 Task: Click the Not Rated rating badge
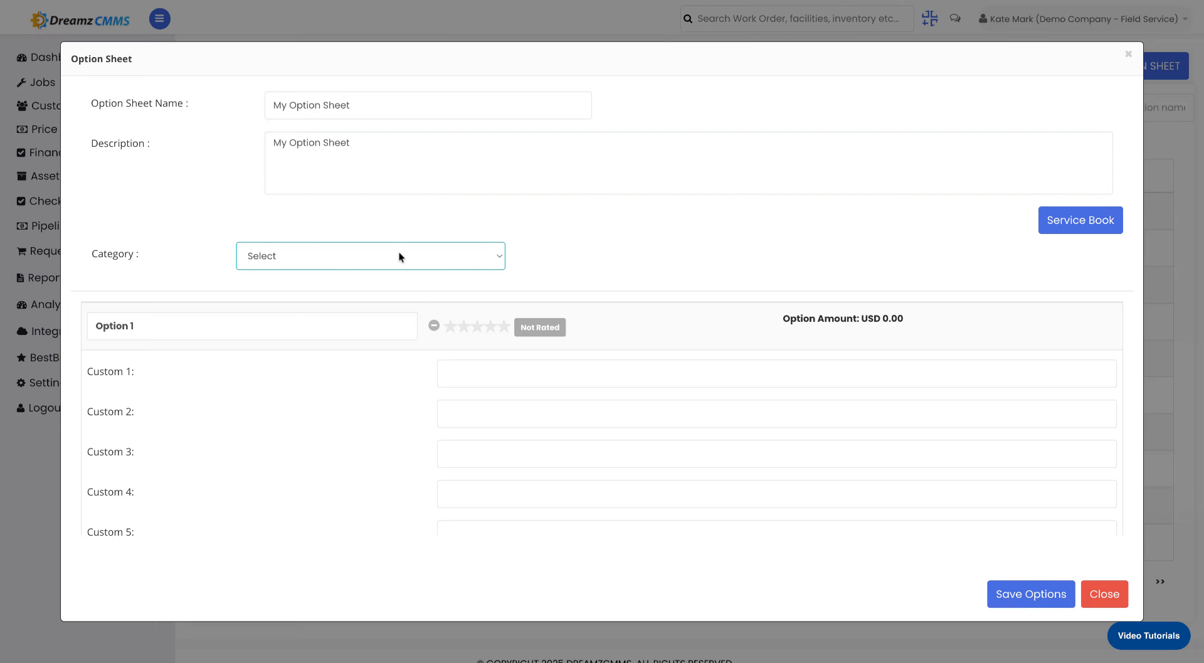point(539,327)
